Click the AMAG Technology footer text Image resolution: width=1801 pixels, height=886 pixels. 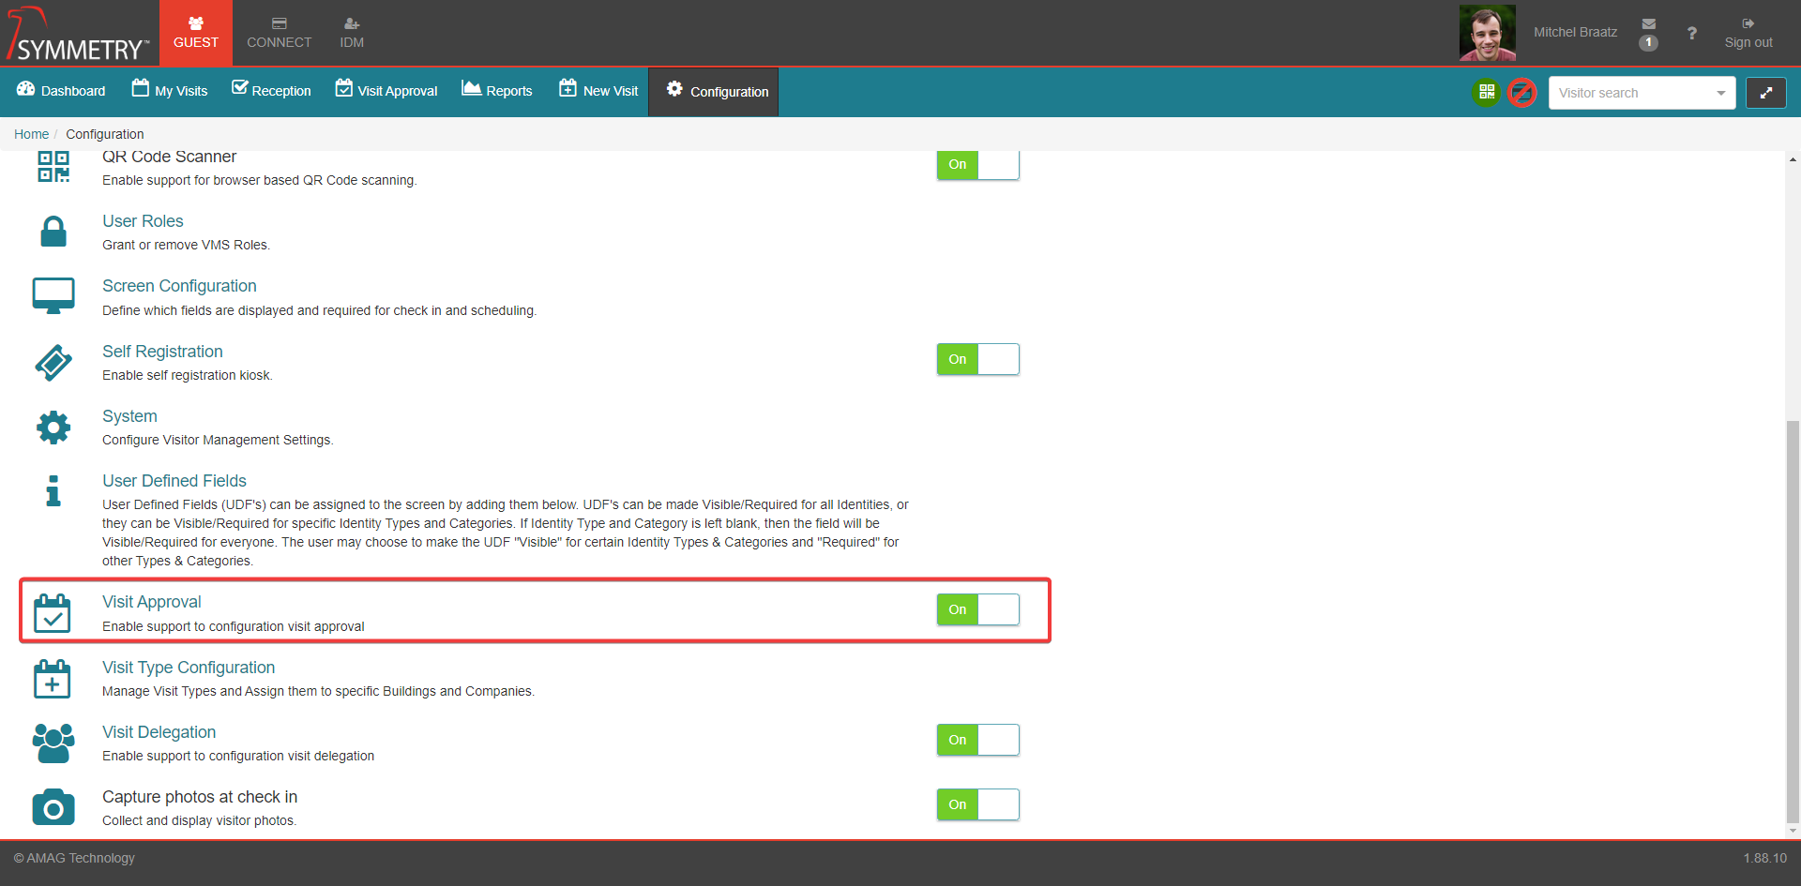[74, 858]
